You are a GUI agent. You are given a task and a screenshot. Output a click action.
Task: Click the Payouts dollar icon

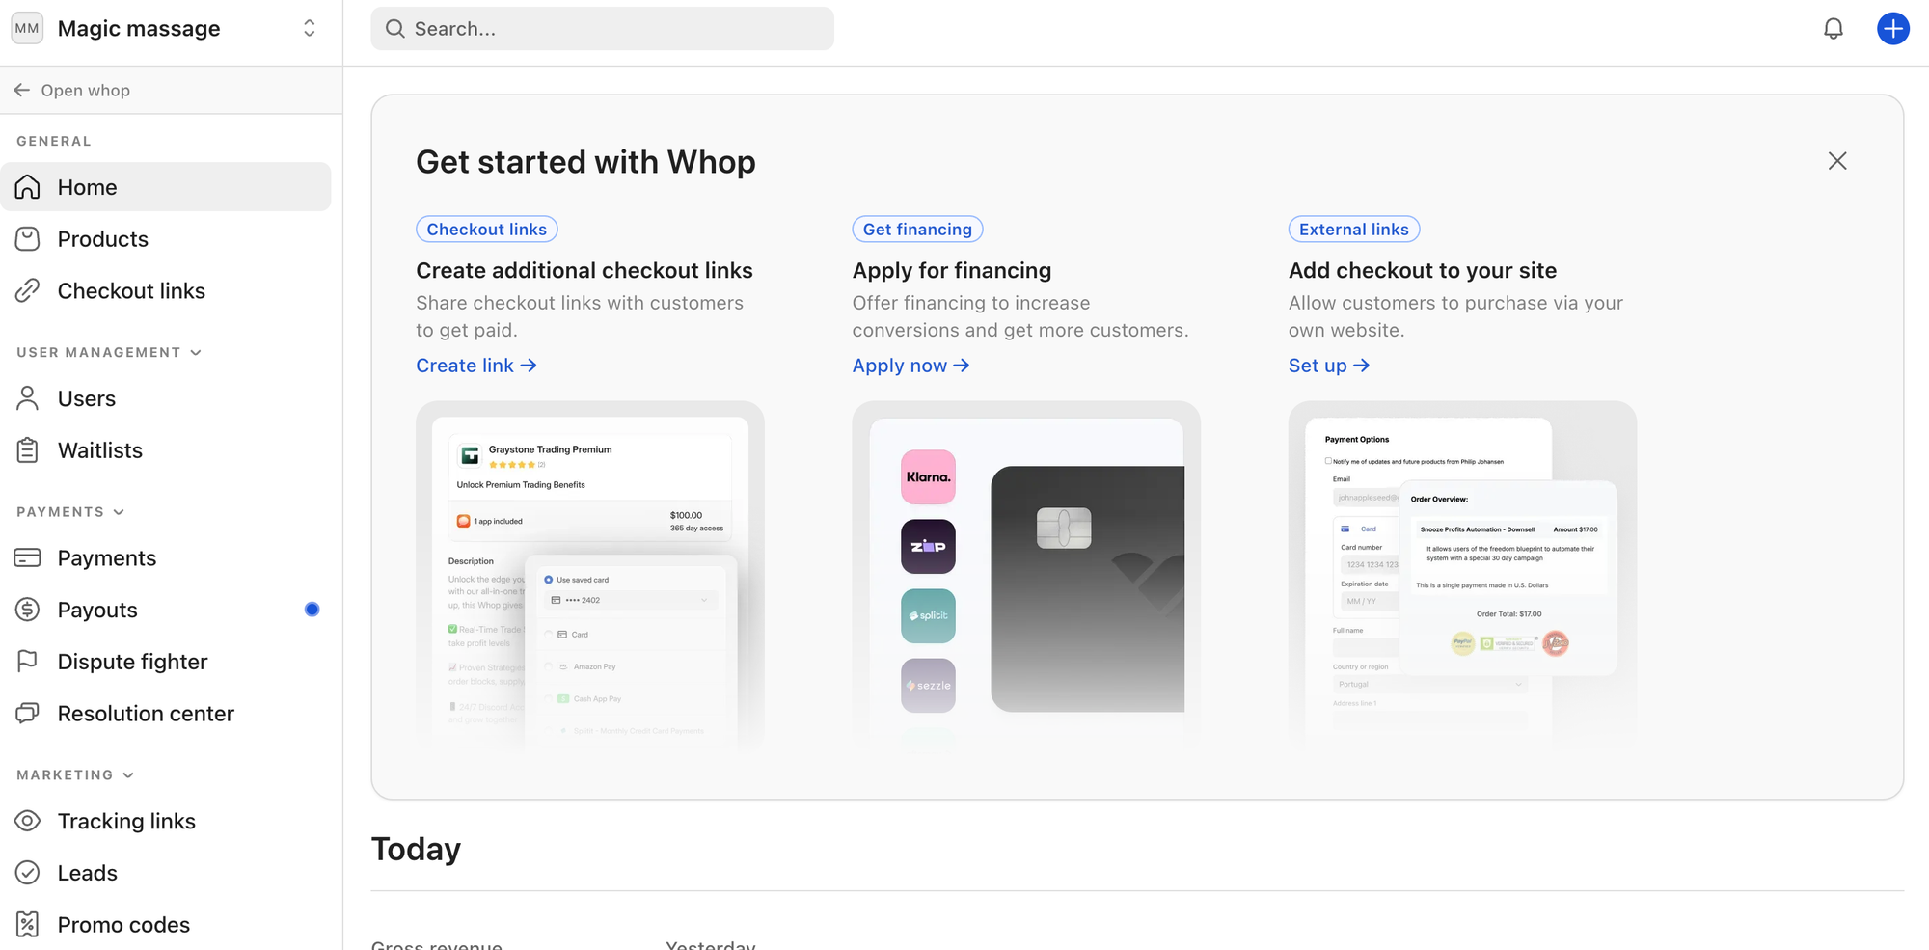(x=28, y=610)
